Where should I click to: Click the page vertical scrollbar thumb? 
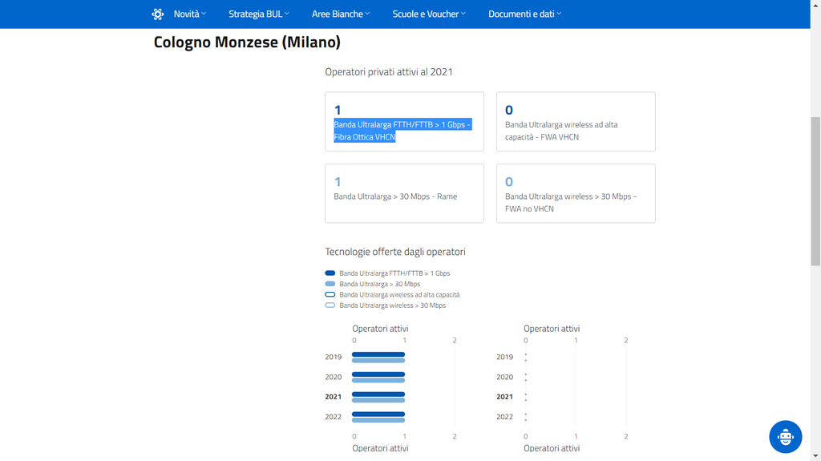click(x=815, y=192)
